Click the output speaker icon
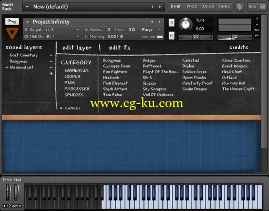The width and height of the screenshot is (269, 211). (x=26, y=30)
